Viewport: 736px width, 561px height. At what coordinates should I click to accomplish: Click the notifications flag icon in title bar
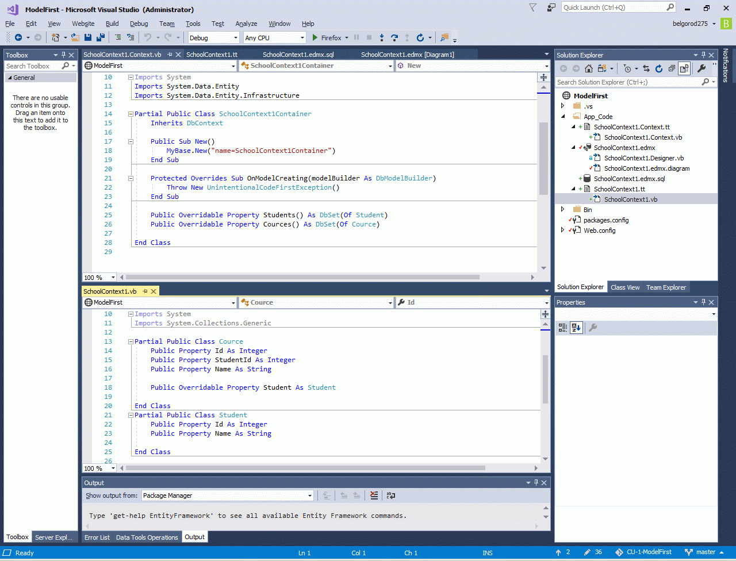[533, 7]
